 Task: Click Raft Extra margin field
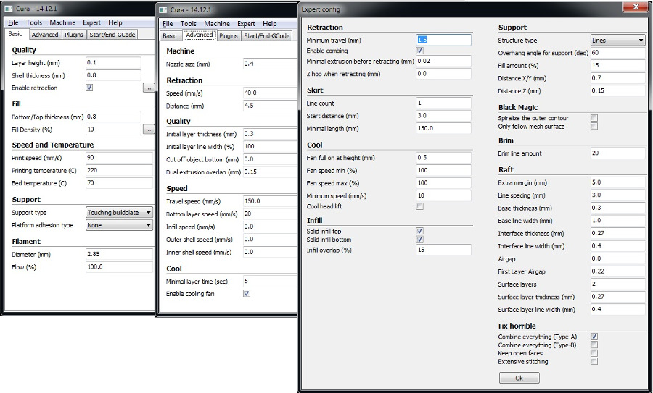coord(617,182)
